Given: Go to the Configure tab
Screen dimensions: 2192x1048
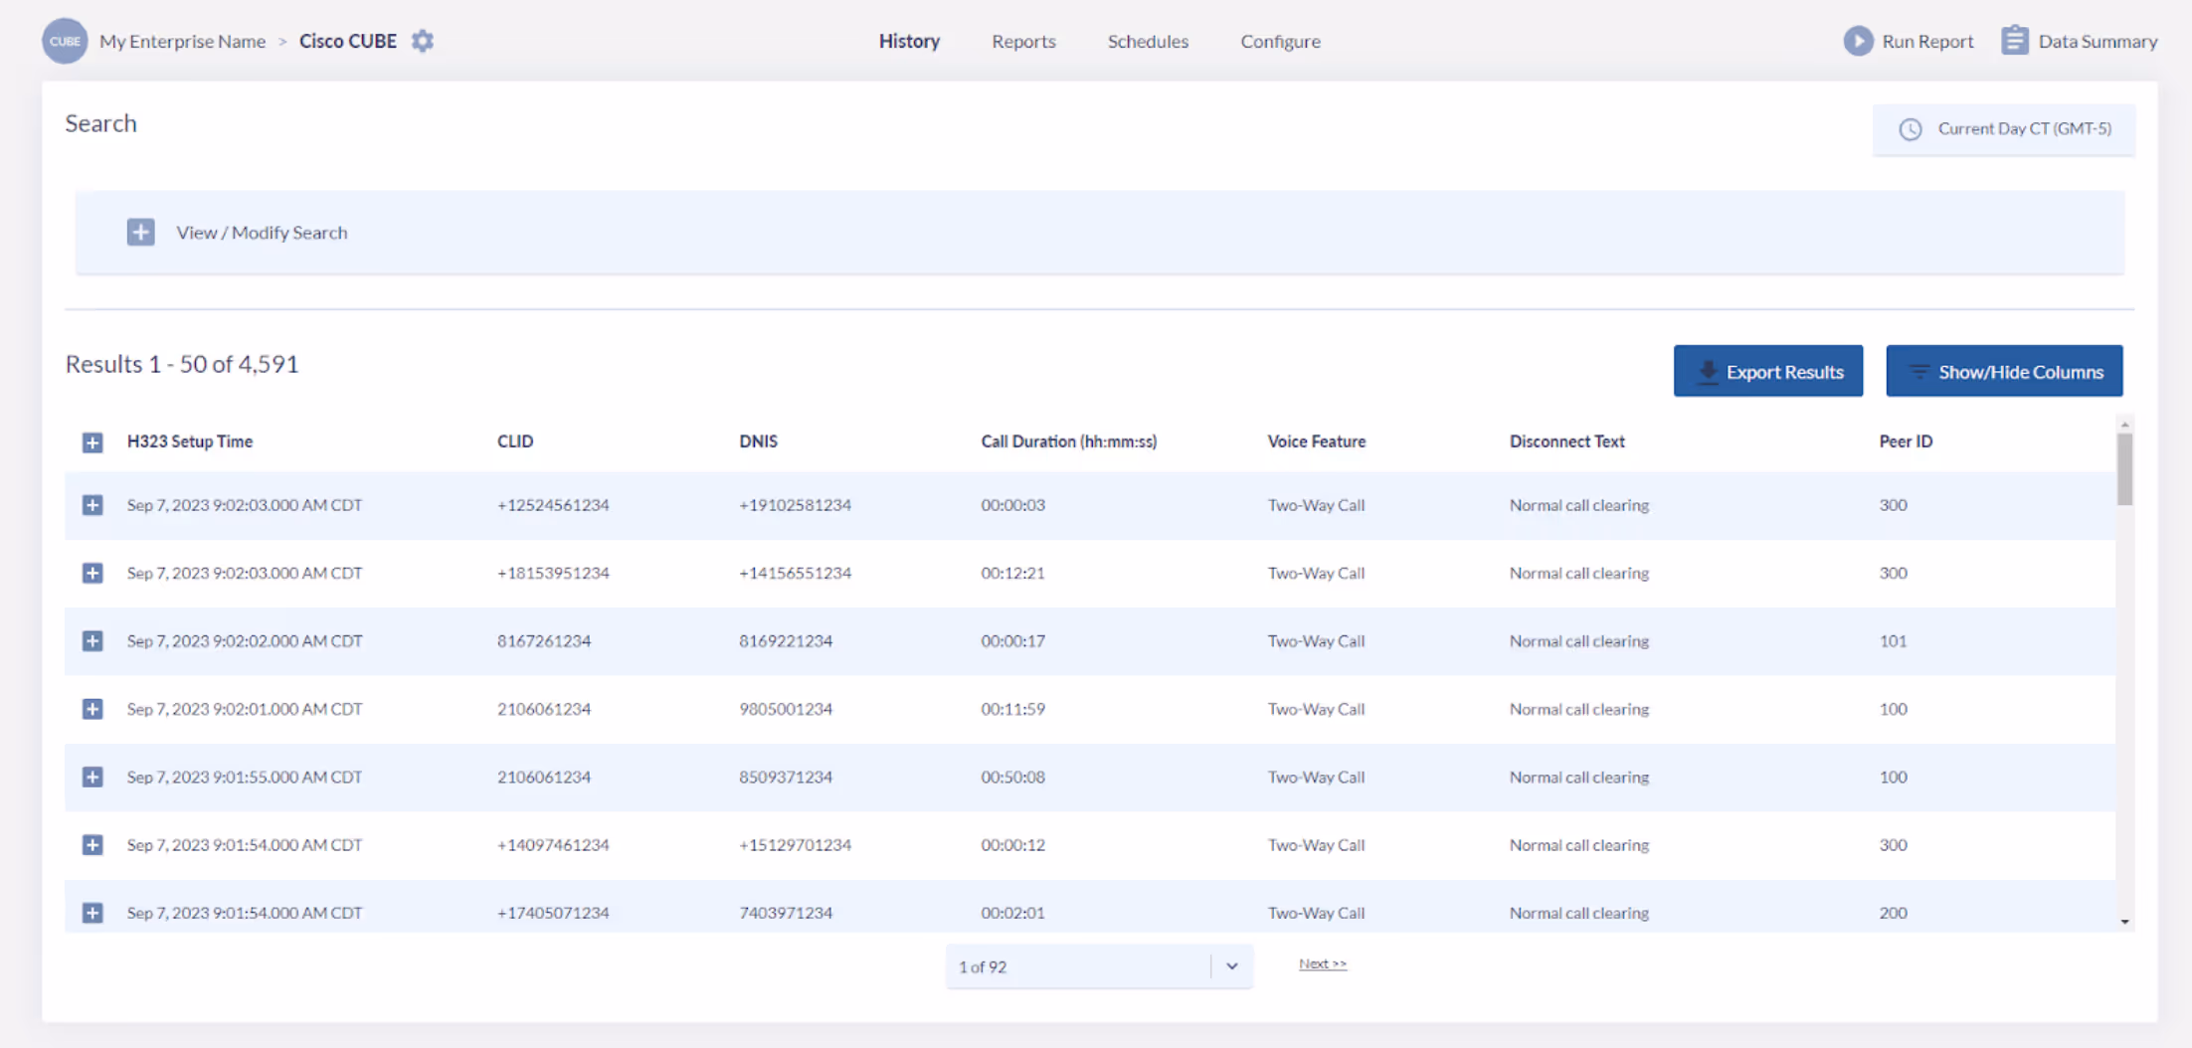Looking at the screenshot, I should [1280, 41].
